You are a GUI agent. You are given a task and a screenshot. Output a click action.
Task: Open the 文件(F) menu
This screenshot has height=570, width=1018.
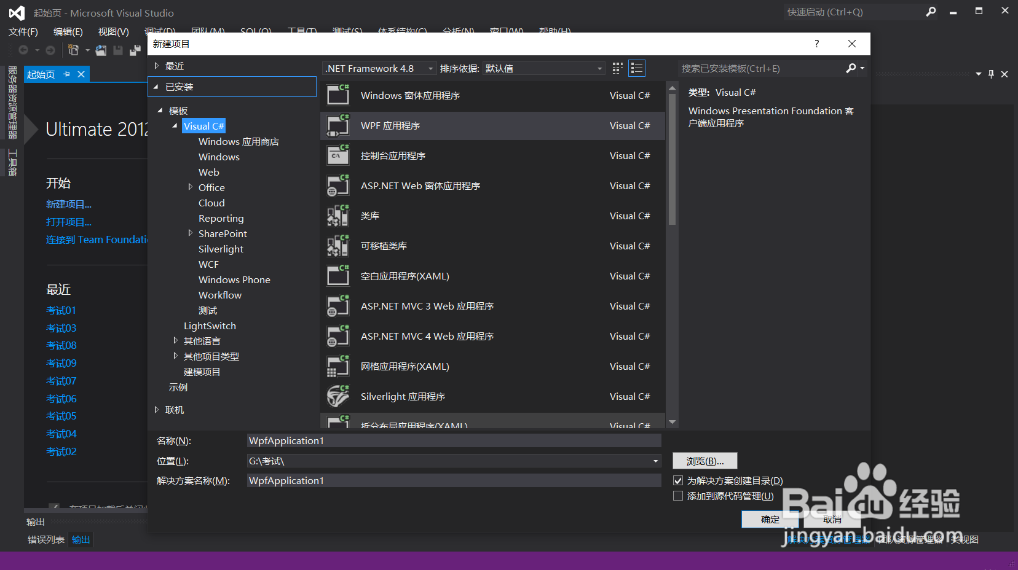pyautogui.click(x=23, y=31)
